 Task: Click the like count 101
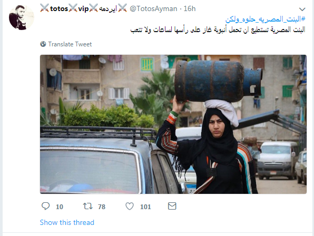click(145, 206)
